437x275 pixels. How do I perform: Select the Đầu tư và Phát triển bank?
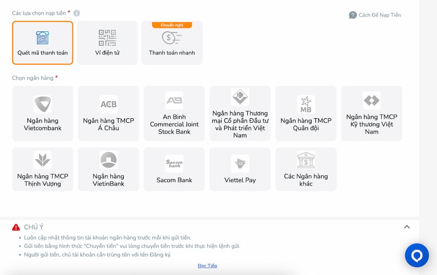coord(240,113)
